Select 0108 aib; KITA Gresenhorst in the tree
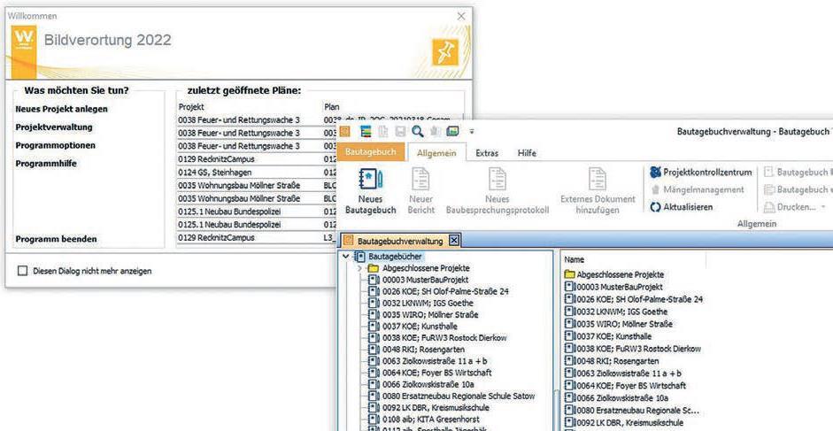 pos(430,419)
